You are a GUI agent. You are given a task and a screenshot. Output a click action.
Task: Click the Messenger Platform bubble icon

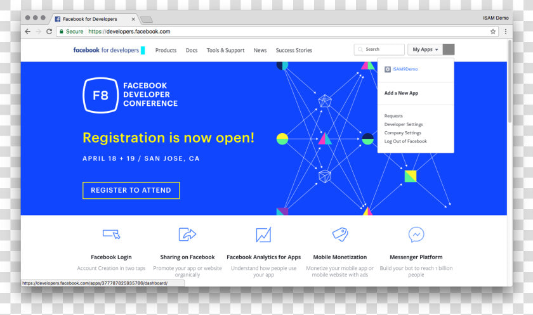pyautogui.click(x=416, y=235)
